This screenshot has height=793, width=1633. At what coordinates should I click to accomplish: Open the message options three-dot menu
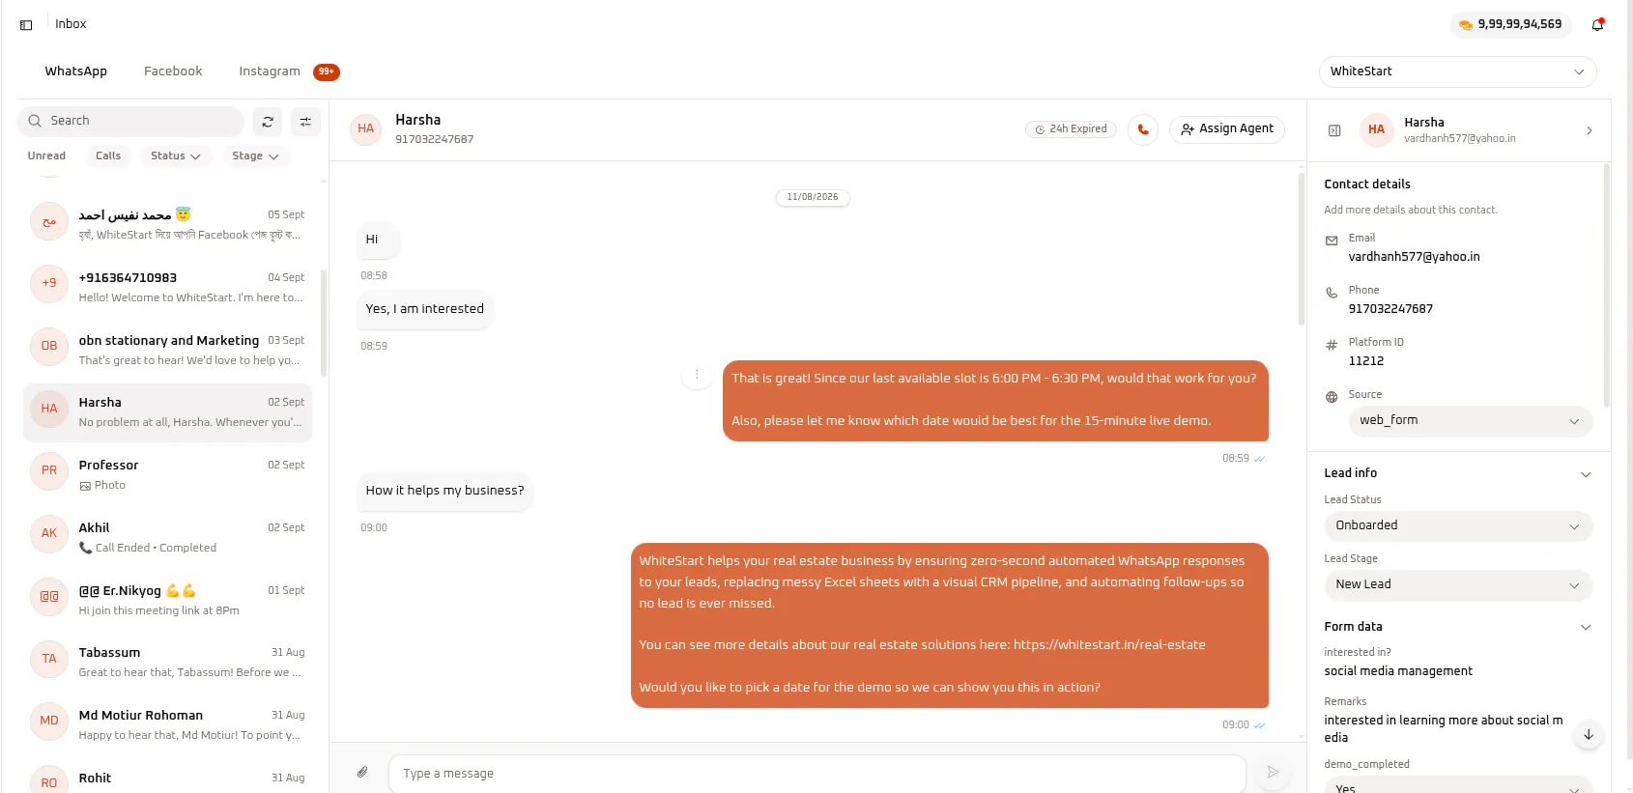(x=697, y=374)
